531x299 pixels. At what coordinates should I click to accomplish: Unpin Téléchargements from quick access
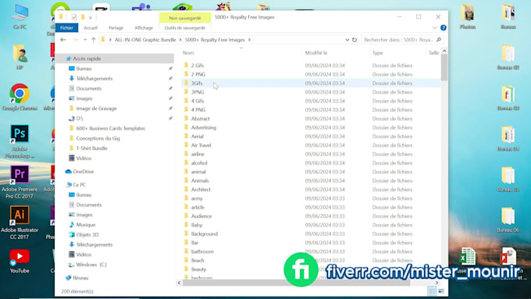[170, 79]
